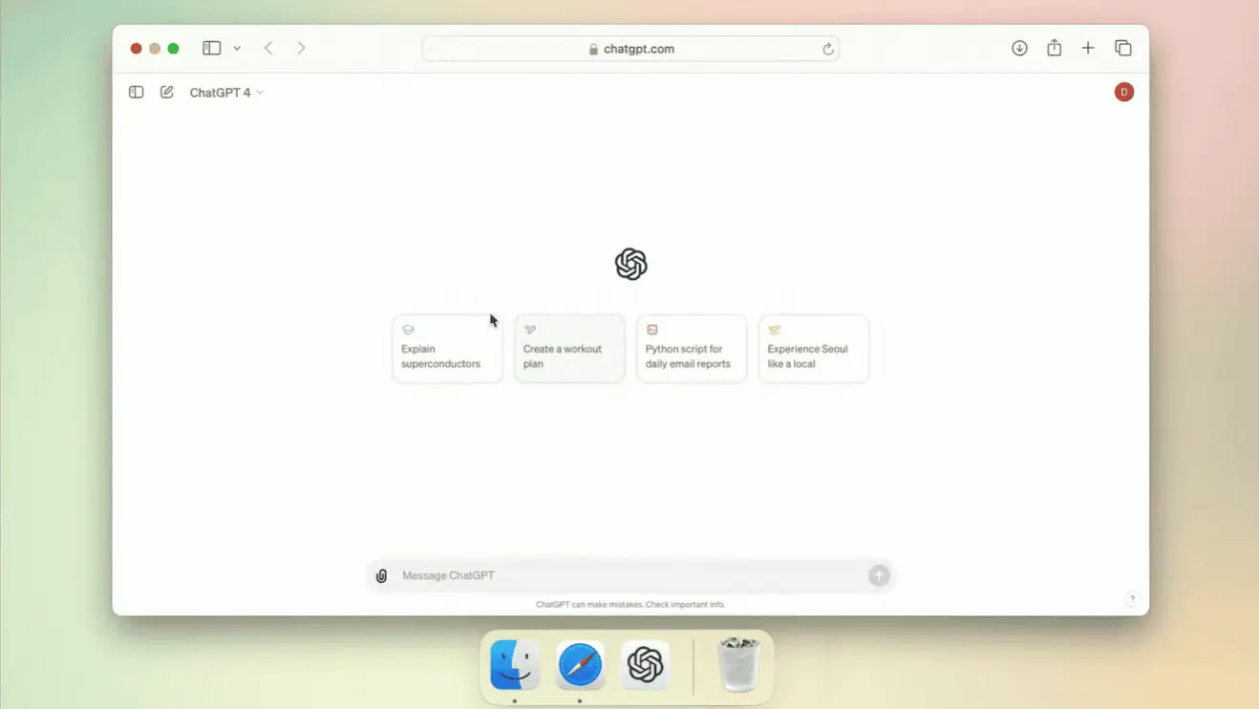This screenshot has width=1259, height=709.
Task: Open Safari's Downloads with the arrow icon
Action: pyautogui.click(x=1019, y=48)
